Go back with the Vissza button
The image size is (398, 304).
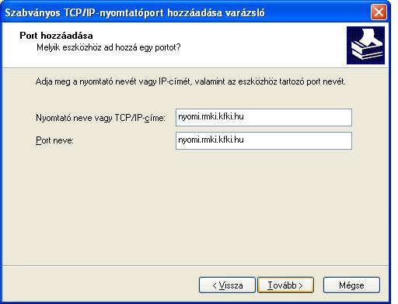pyautogui.click(x=227, y=285)
